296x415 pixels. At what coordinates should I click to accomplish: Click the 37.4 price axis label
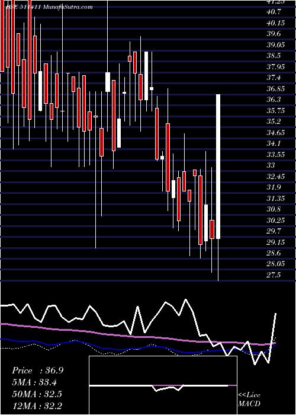point(274,78)
